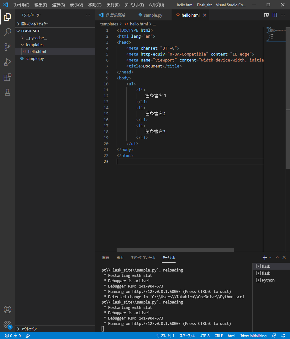
Task: Click the notifications bell in status bar
Action: [x=283, y=336]
